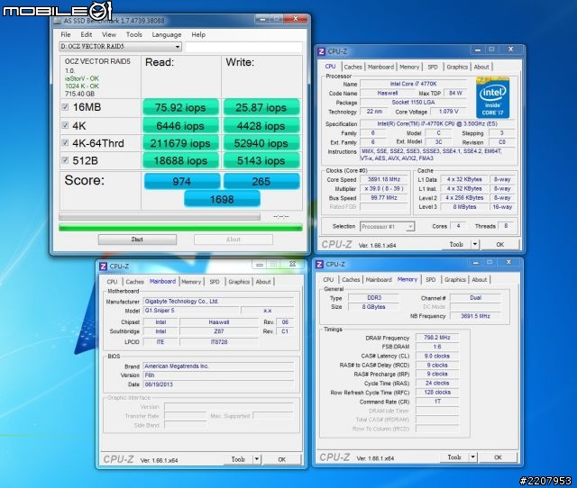Click OK in CPU-Z CPU window

[x=499, y=244]
